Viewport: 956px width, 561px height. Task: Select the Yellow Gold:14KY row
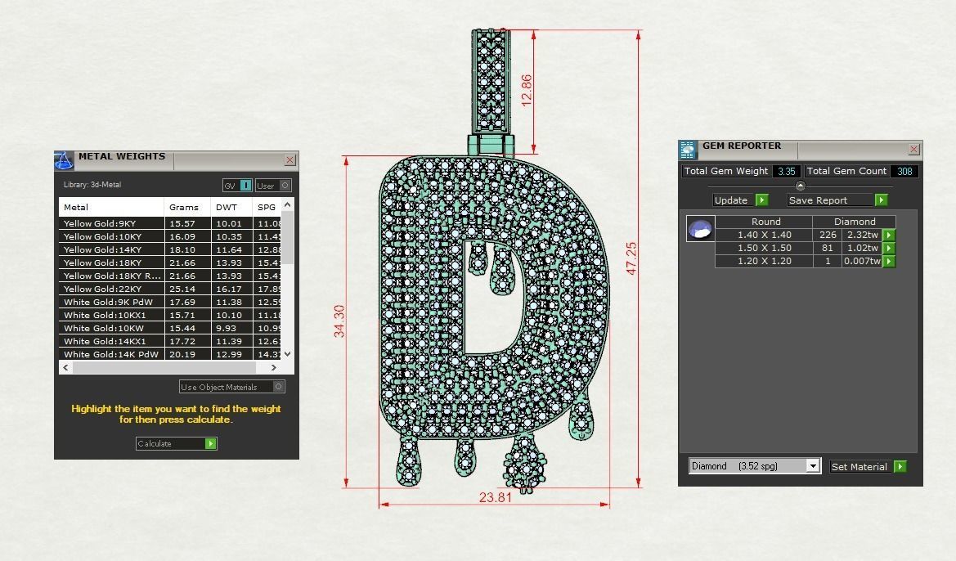[x=170, y=249]
